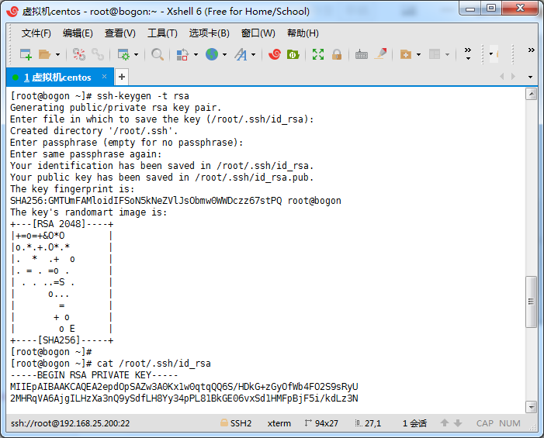Image resolution: width=544 pixels, height=438 pixels.
Task: Click the vertical scrollbar thumb
Action: [x=531, y=302]
